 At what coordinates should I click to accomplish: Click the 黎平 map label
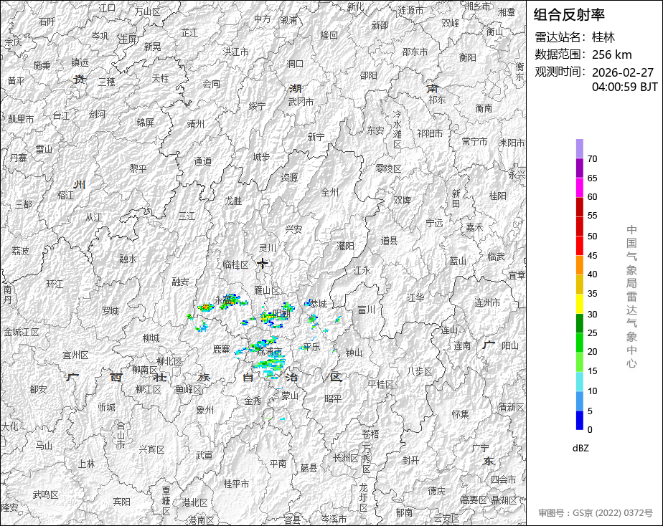pyautogui.click(x=138, y=168)
